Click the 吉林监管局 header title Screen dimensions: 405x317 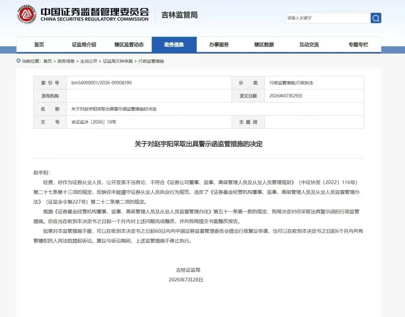(180, 15)
